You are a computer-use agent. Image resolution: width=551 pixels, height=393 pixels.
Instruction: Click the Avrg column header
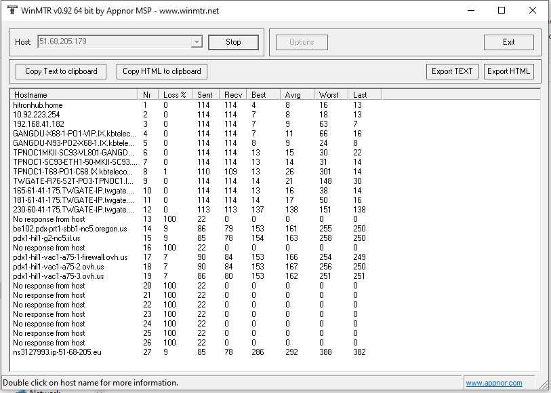pos(298,94)
